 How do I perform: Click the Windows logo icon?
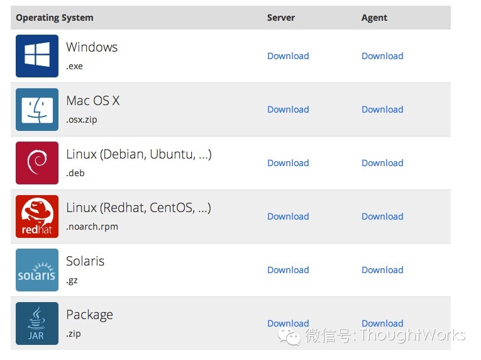(37, 56)
